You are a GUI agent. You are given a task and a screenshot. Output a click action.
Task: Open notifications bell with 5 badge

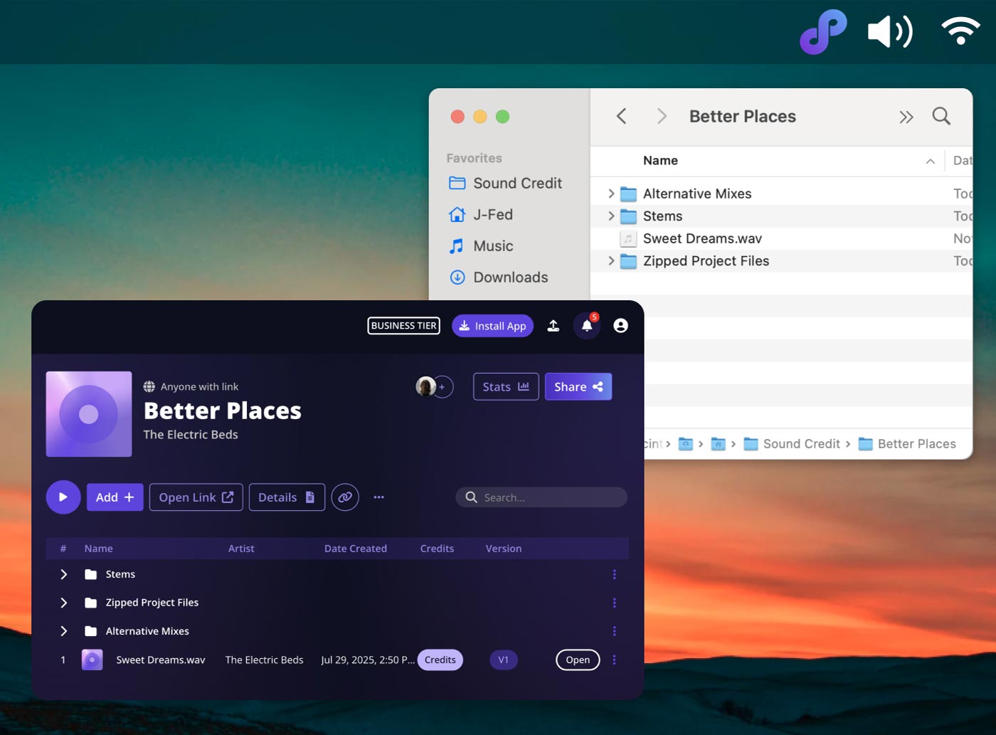pyautogui.click(x=587, y=325)
